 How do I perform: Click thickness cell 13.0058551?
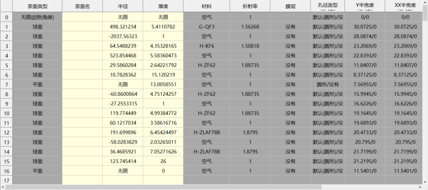click(x=163, y=84)
